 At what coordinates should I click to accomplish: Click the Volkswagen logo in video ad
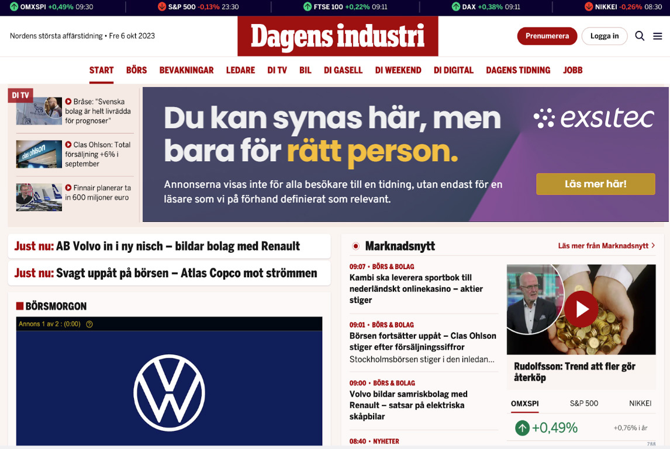point(169,392)
